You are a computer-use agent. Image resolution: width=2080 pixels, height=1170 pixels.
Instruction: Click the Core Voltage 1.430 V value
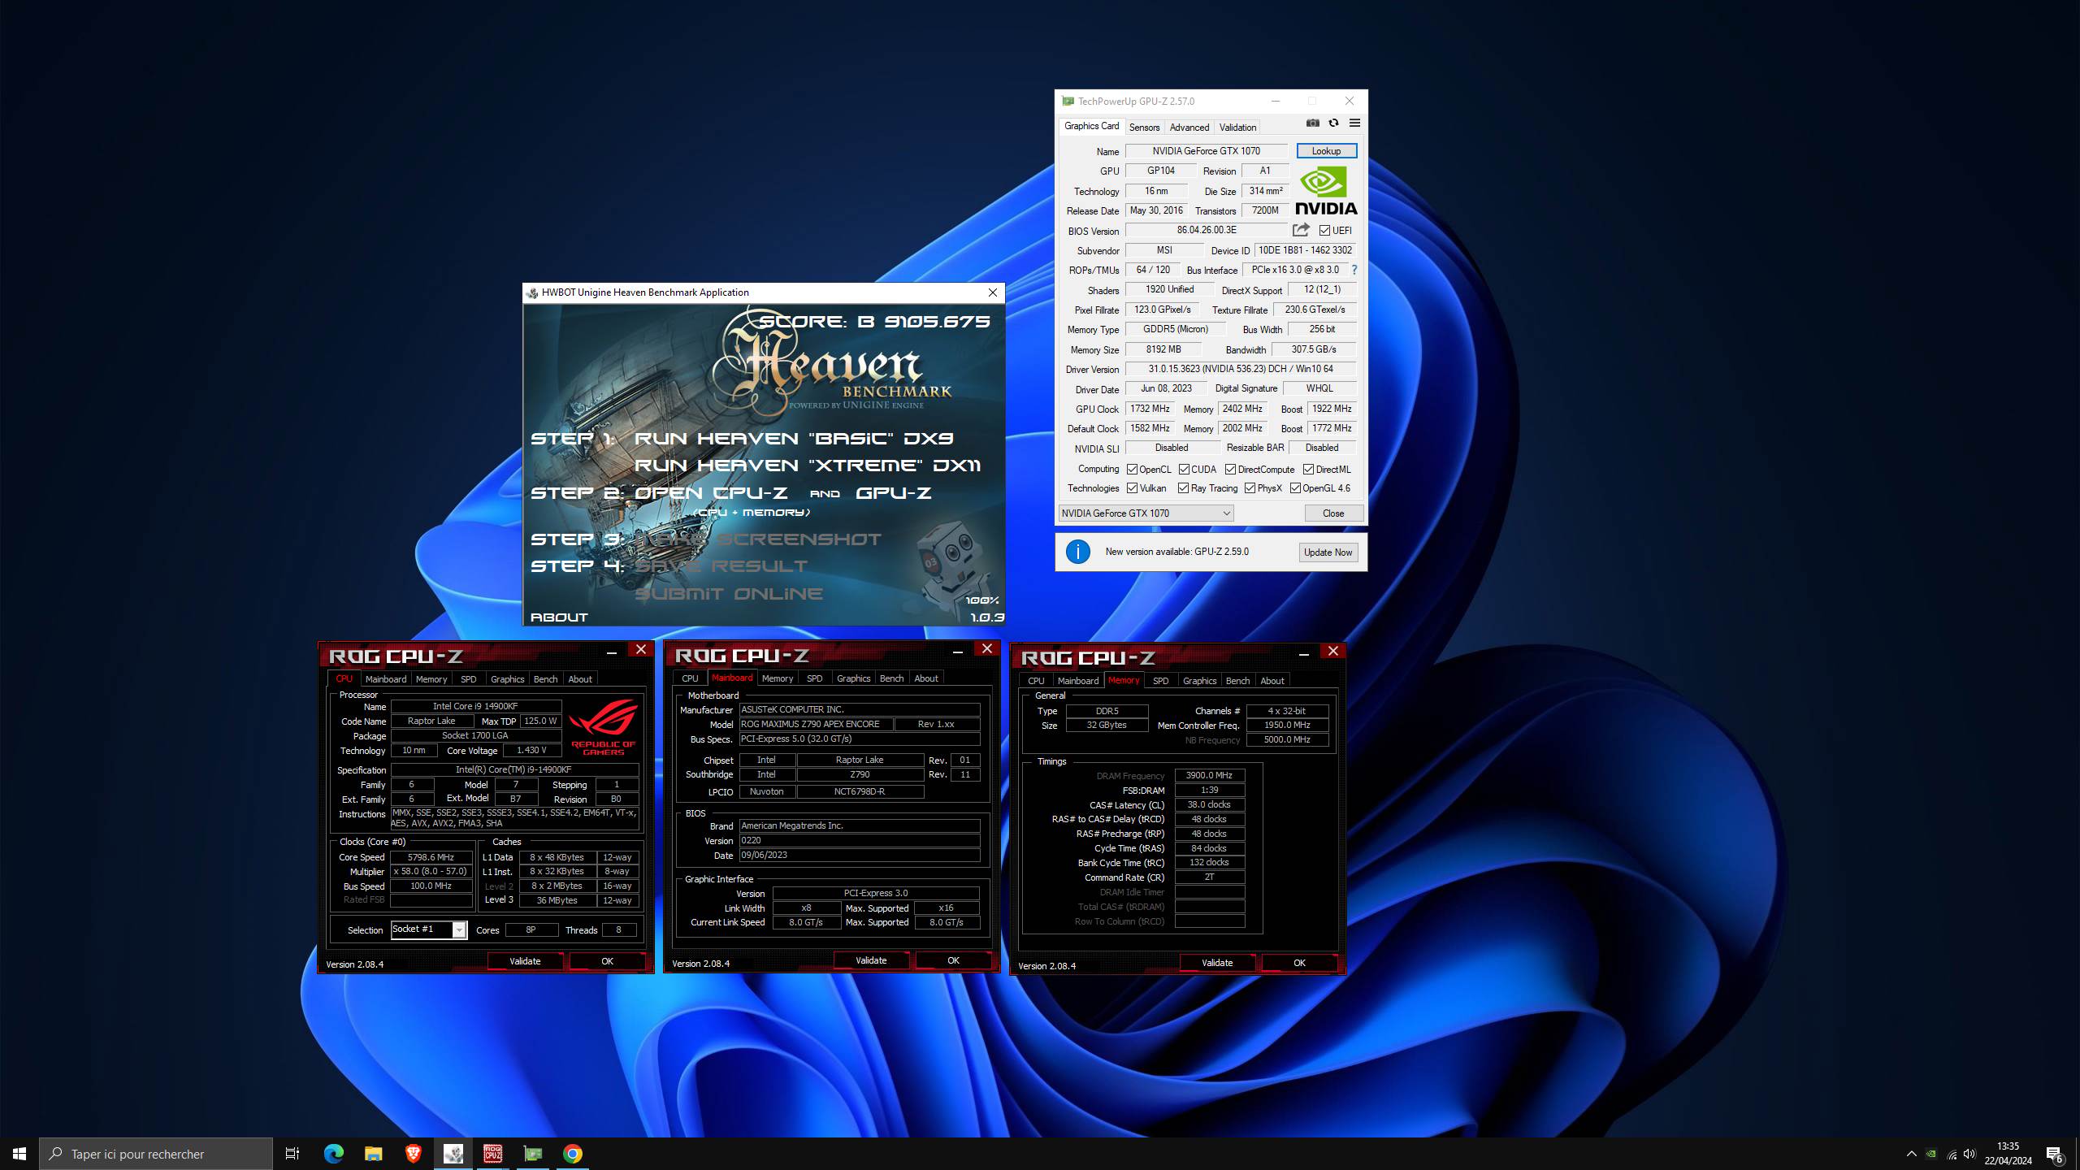531,751
